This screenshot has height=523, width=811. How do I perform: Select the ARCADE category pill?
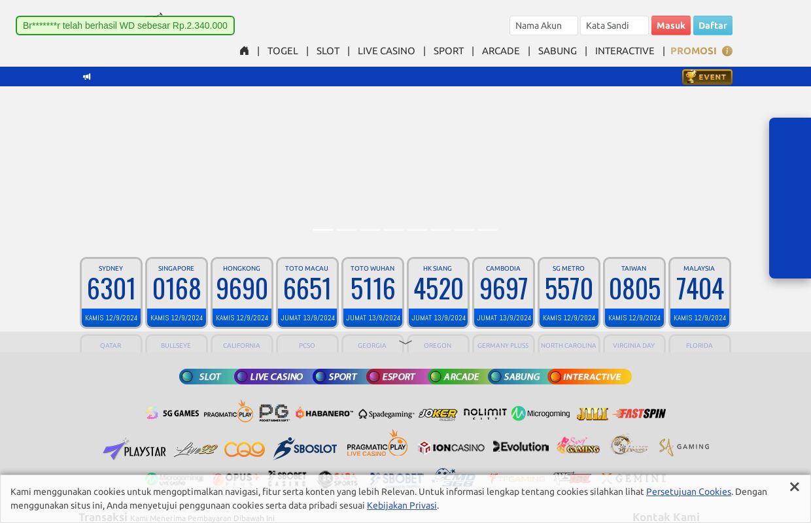458,377
